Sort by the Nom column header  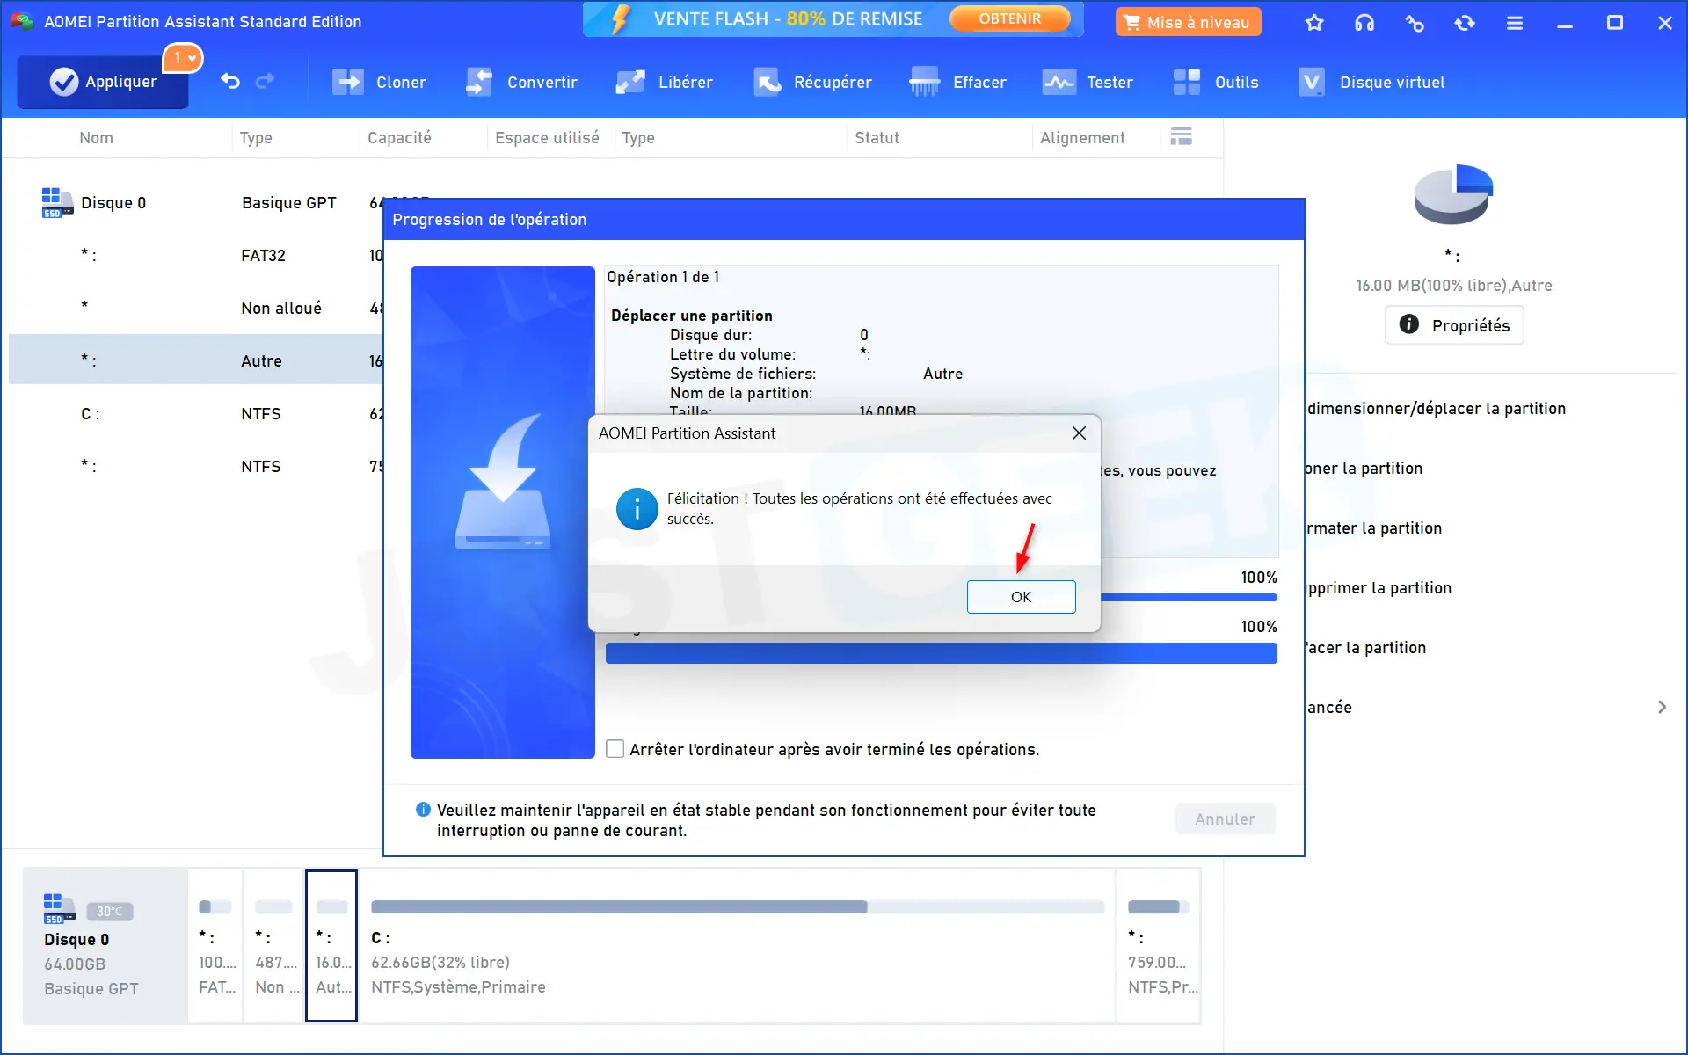pos(96,137)
